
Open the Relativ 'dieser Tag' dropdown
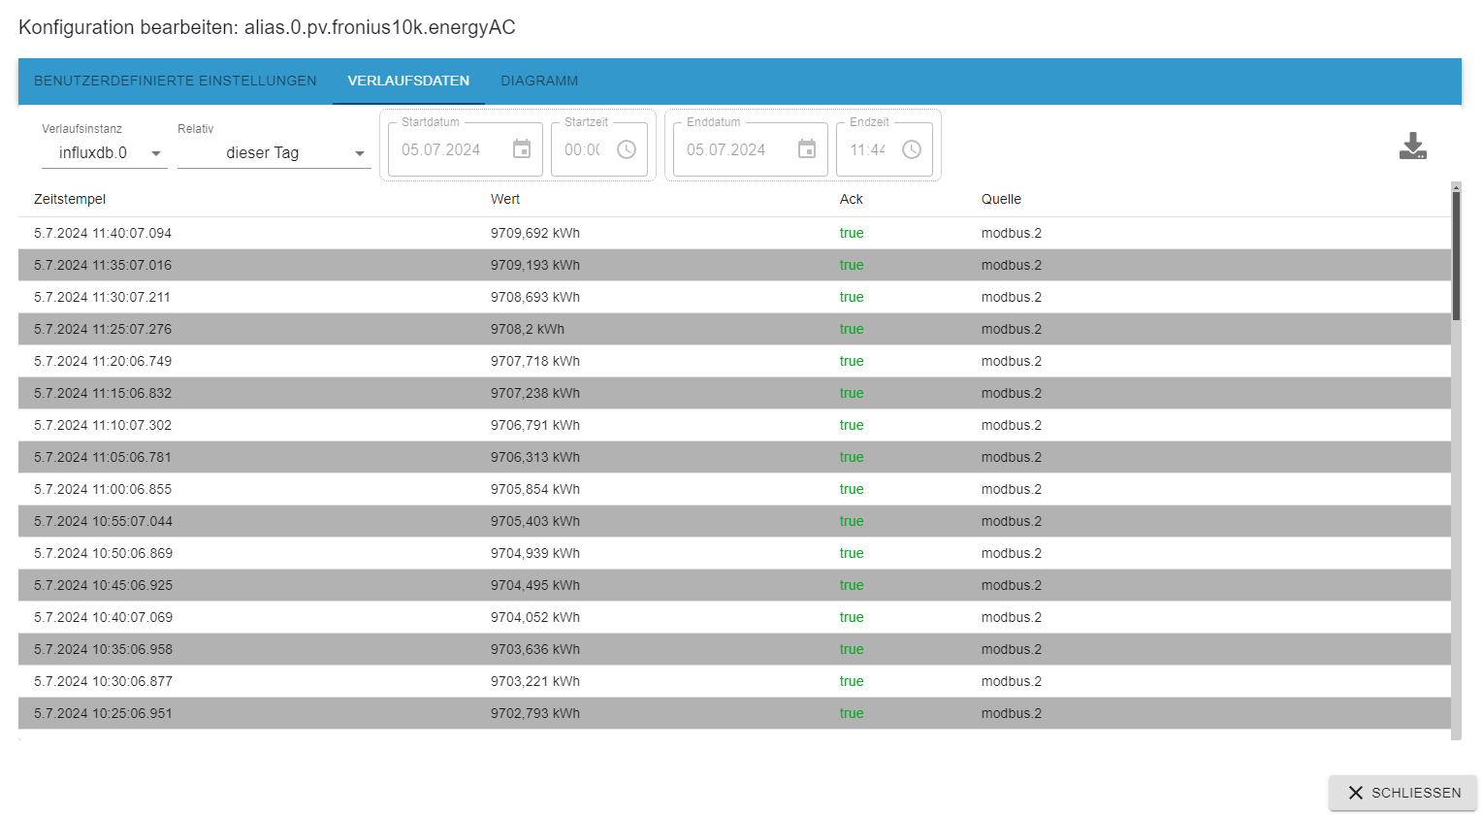click(x=274, y=153)
